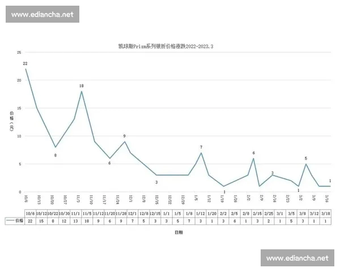The height and width of the screenshot is (272, 340).
Task: Select the 3/12 date cell in the table
Action: (x=314, y=214)
